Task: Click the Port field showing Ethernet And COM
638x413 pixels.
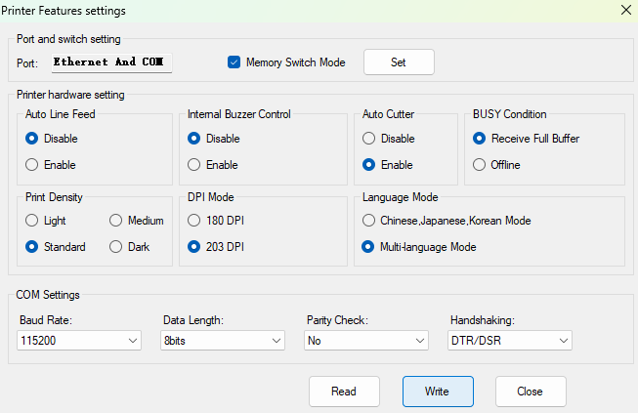Action: [111, 62]
